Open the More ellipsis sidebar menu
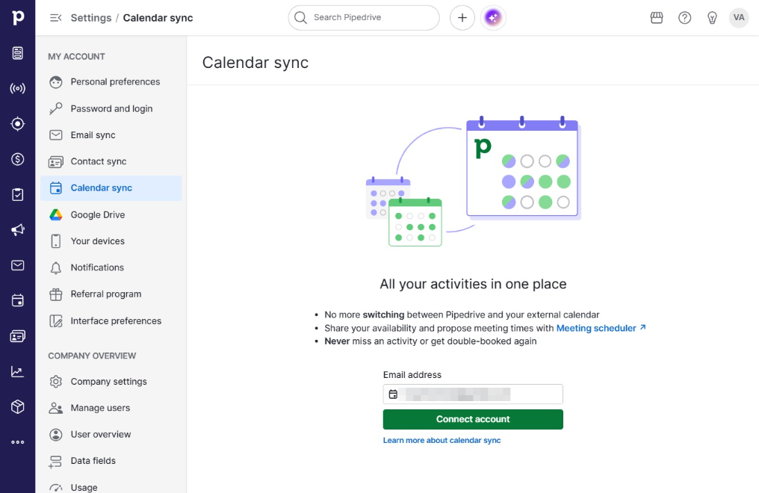Screen dimensions: 759x493 pos(18,442)
